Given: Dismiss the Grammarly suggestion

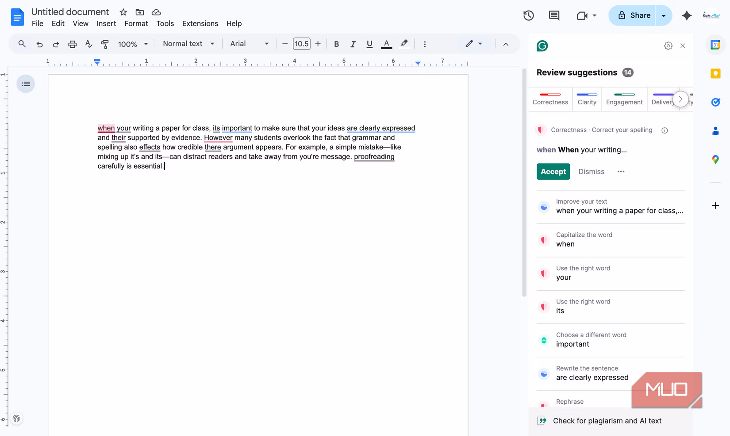Looking at the screenshot, I should coord(591,171).
